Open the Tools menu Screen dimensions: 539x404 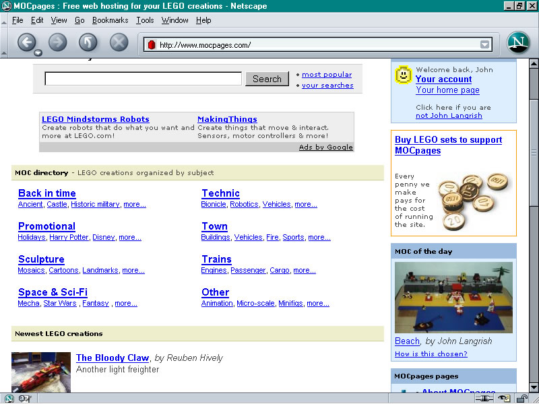(x=145, y=20)
